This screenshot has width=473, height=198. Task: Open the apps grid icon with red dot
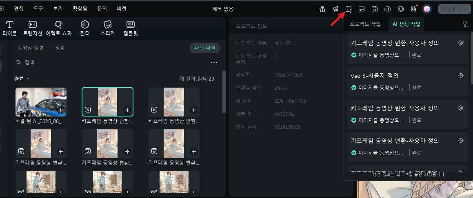pos(414,9)
